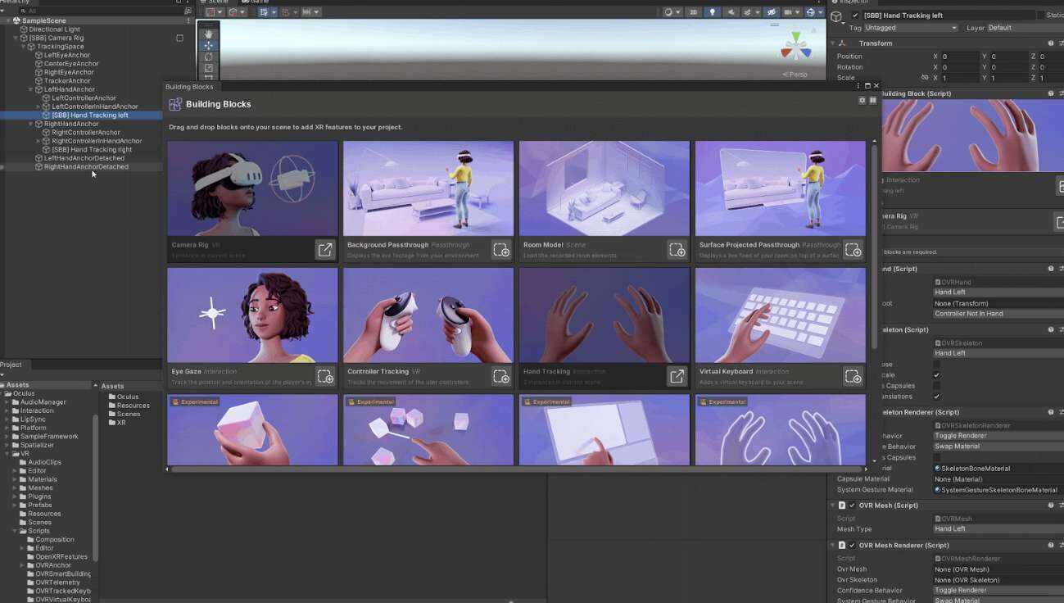This screenshot has width=1064, height=603.
Task: Select RightHandAnchorDetached in the Hierarchy
Action: 85,166
